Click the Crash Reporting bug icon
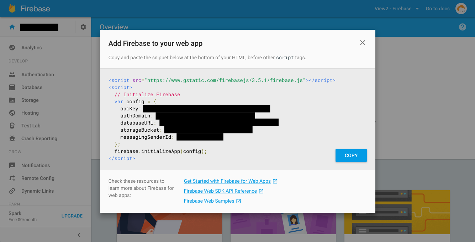Image resolution: width=475 pixels, height=242 pixels. [x=12, y=138]
